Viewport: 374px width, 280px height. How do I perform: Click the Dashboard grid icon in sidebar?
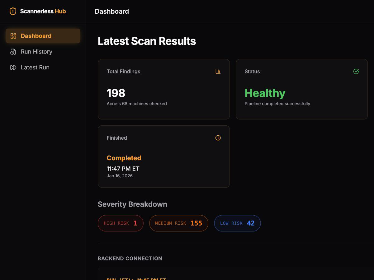[13, 36]
